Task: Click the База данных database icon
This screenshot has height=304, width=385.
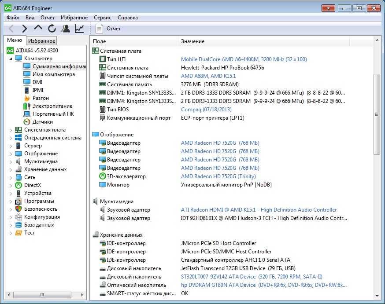Action: pos(19,225)
